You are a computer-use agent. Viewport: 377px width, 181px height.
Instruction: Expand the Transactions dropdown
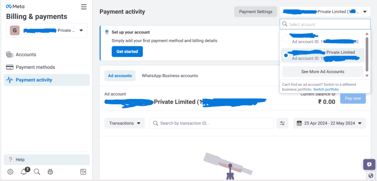click(124, 123)
